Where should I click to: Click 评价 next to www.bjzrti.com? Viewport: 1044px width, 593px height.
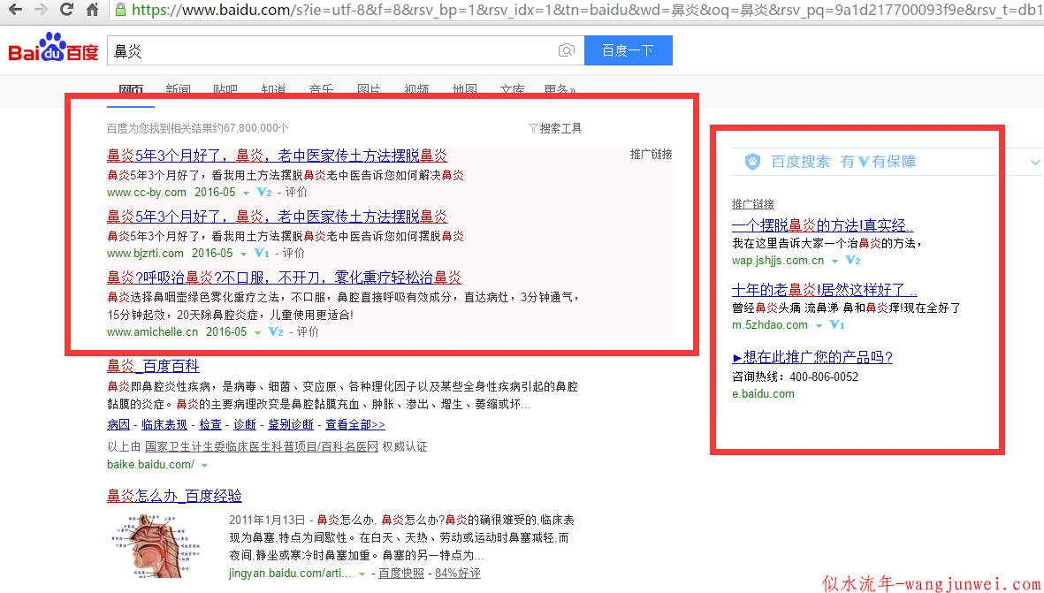pyautogui.click(x=293, y=253)
